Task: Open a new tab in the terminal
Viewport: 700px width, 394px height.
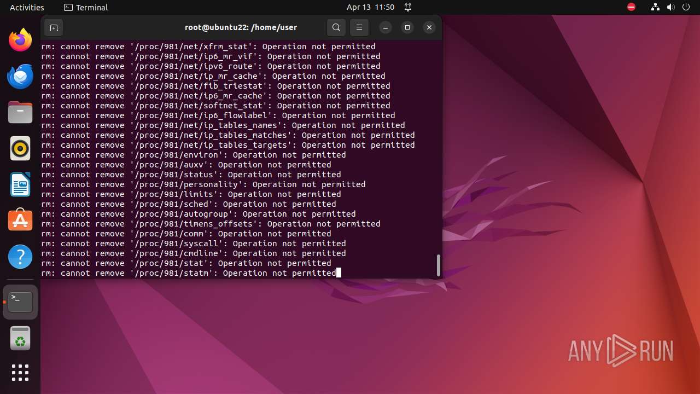Action: (54, 27)
